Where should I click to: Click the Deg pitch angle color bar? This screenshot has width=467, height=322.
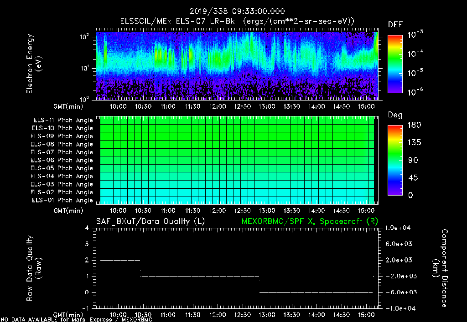tap(395, 160)
